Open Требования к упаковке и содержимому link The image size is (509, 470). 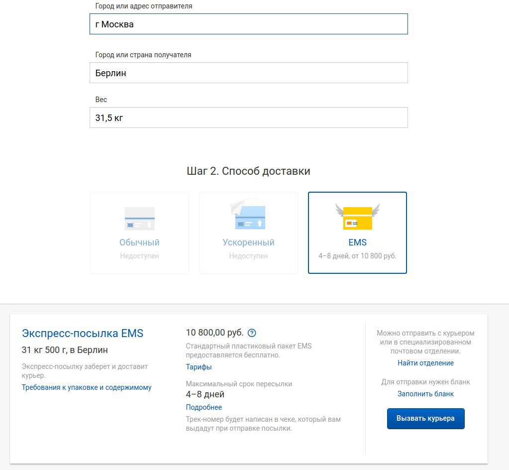coord(87,387)
